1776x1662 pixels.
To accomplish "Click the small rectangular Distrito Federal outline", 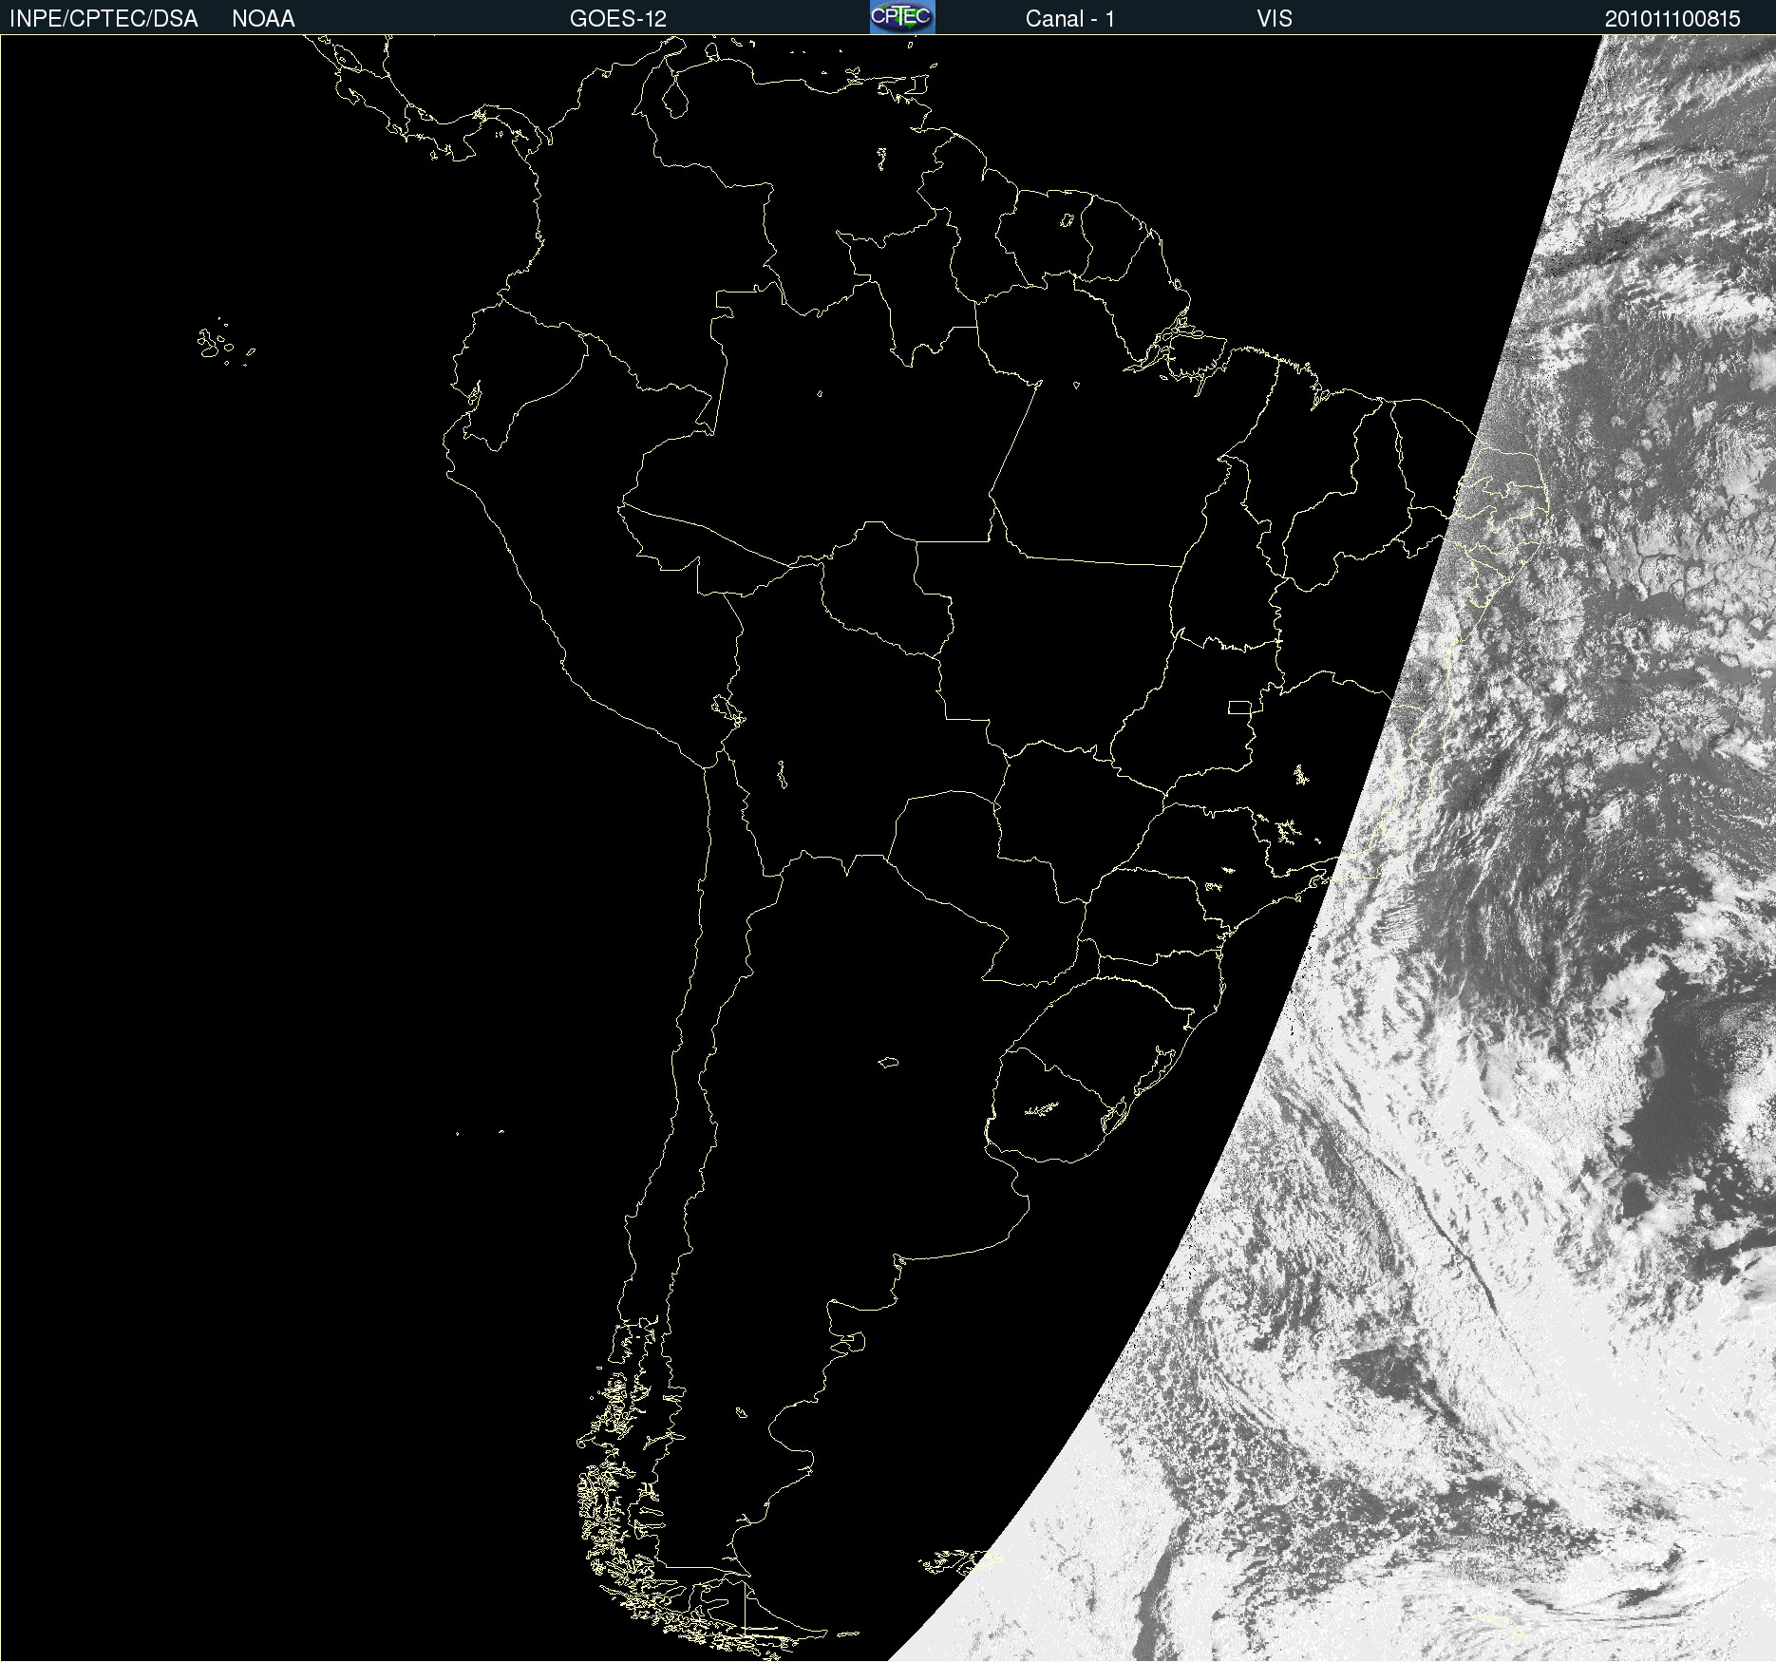I will point(1239,707).
